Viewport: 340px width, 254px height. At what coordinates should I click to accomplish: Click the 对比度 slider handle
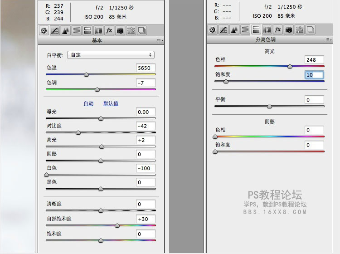[78, 132]
